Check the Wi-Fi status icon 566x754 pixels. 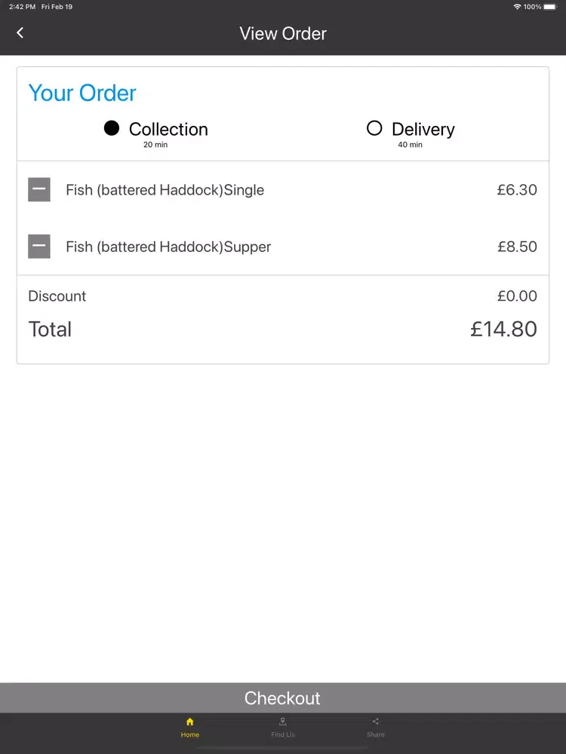click(x=518, y=7)
